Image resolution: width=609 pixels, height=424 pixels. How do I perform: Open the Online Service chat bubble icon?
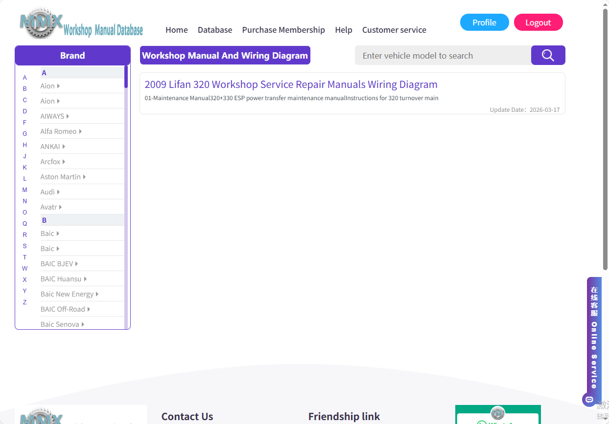(x=589, y=400)
